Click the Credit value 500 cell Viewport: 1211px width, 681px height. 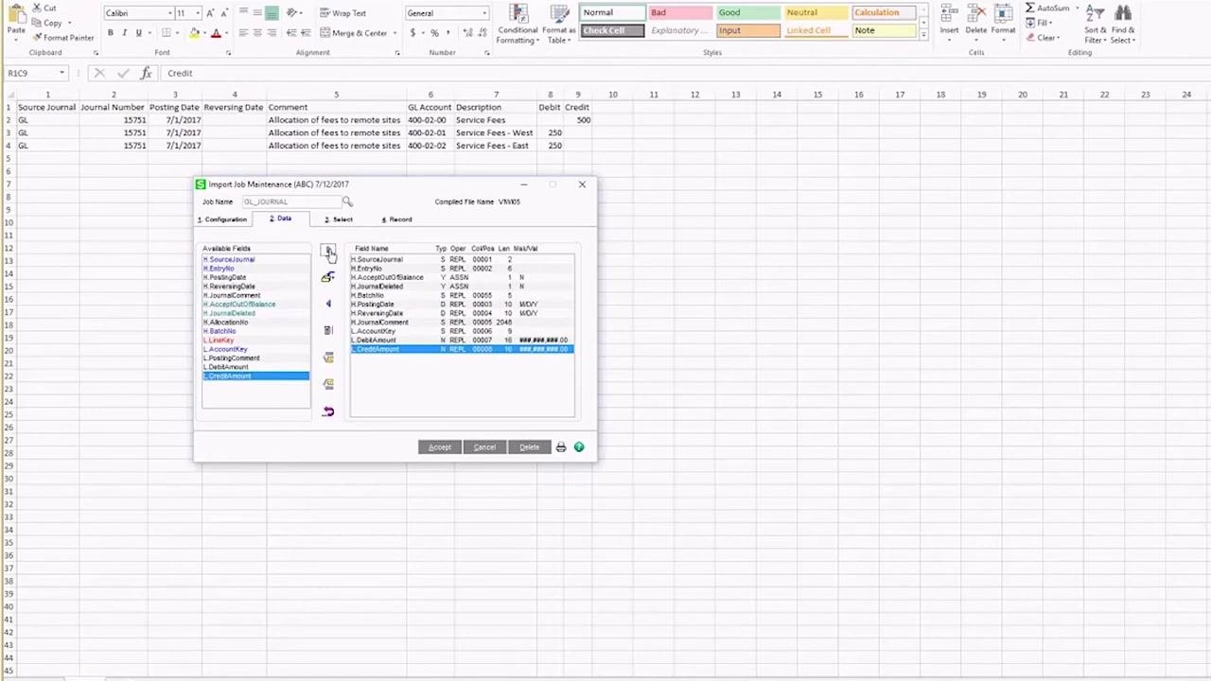click(x=578, y=120)
